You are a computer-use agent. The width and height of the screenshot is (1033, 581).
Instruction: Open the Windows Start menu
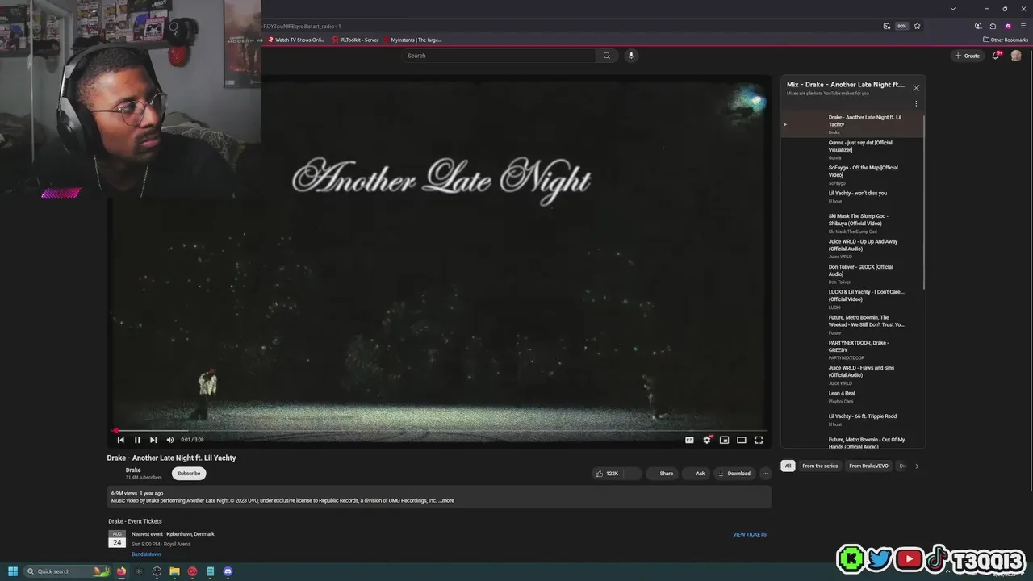pyautogui.click(x=12, y=571)
